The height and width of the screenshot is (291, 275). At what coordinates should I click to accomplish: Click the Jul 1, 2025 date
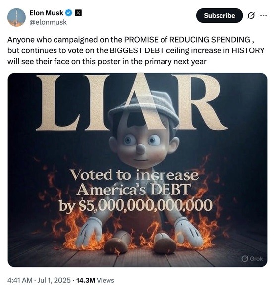pyautogui.click(x=54, y=280)
